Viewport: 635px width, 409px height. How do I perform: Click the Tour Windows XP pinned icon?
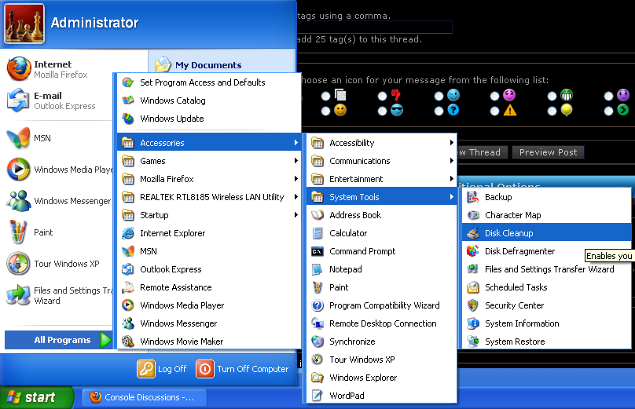[18, 263]
